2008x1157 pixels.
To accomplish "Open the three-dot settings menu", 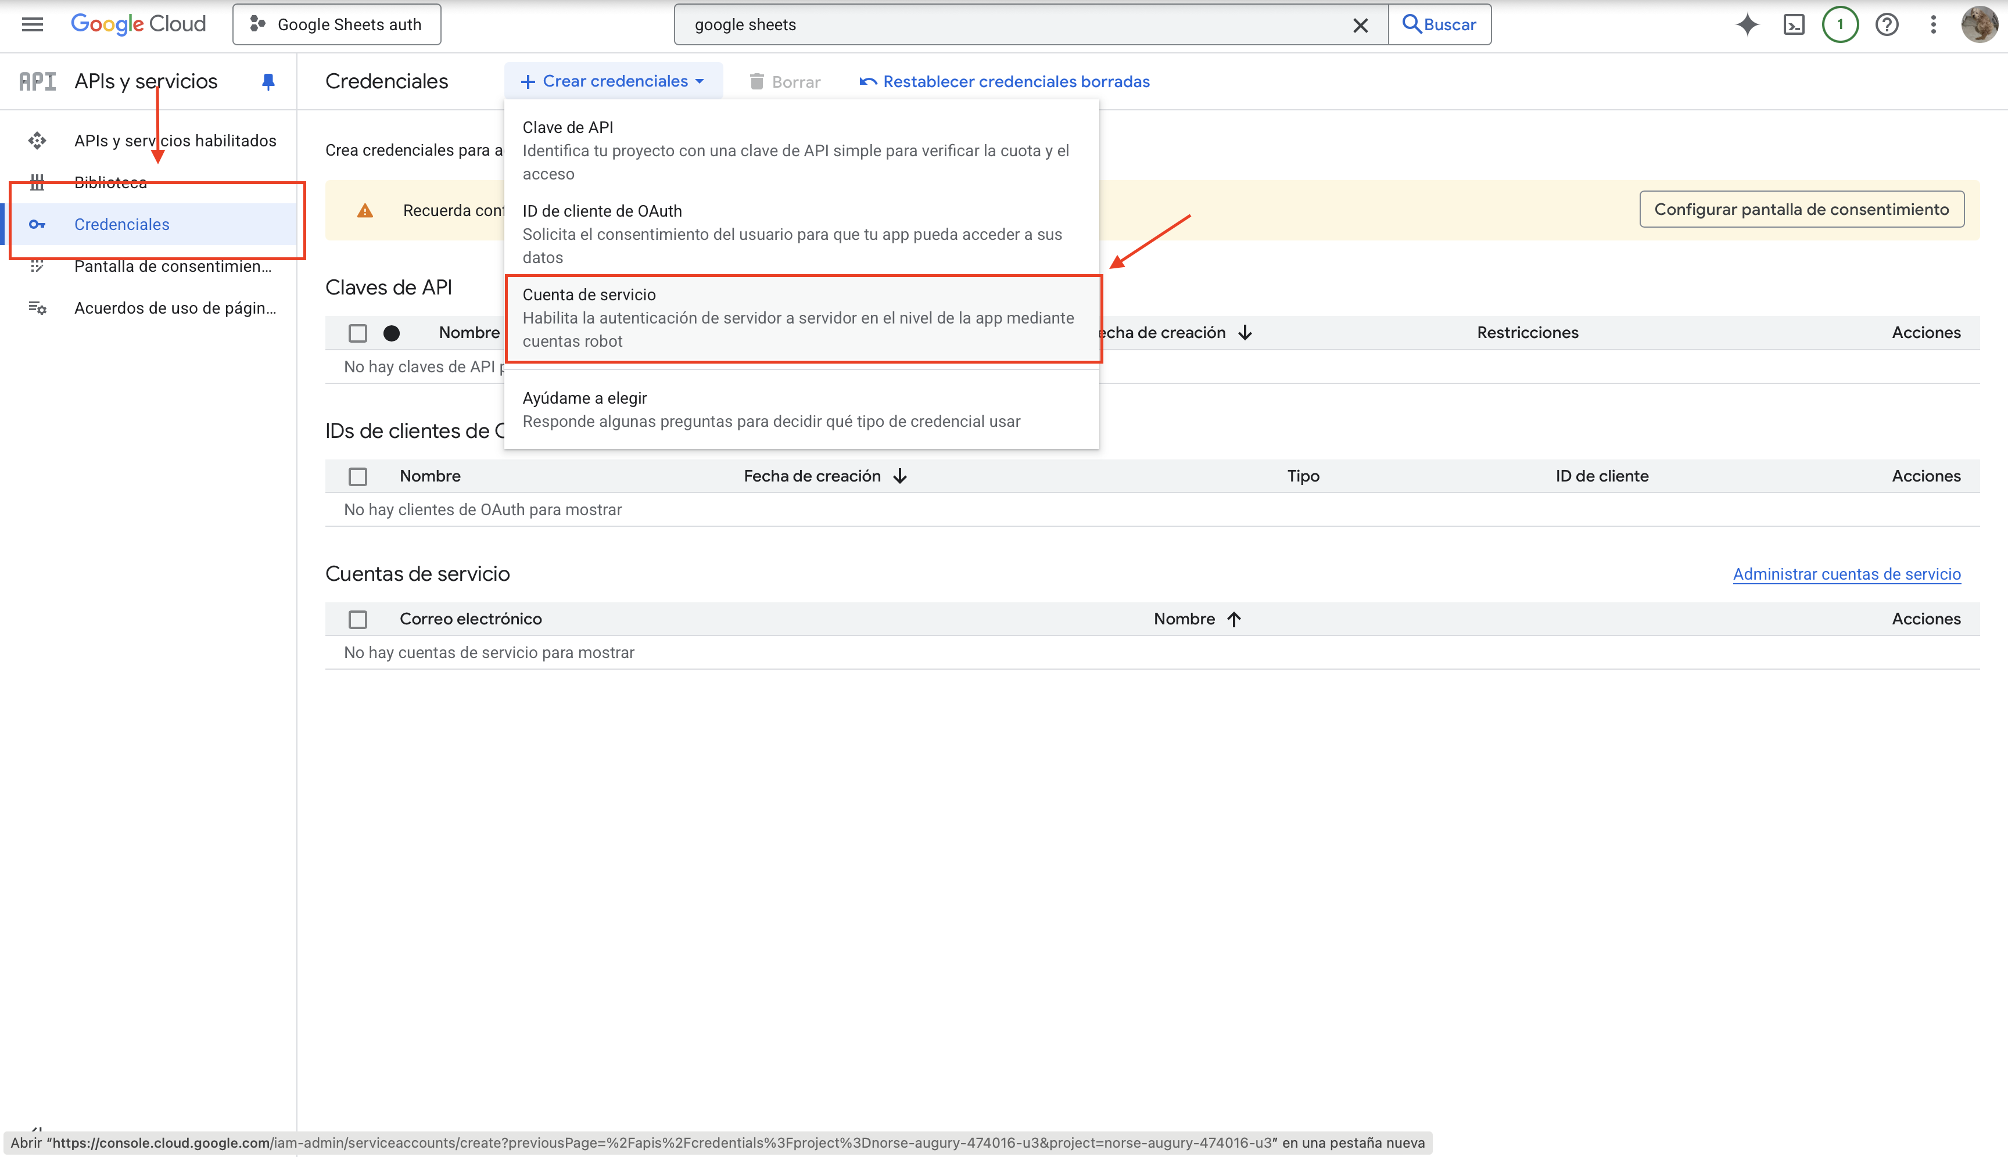I will coord(1933,24).
